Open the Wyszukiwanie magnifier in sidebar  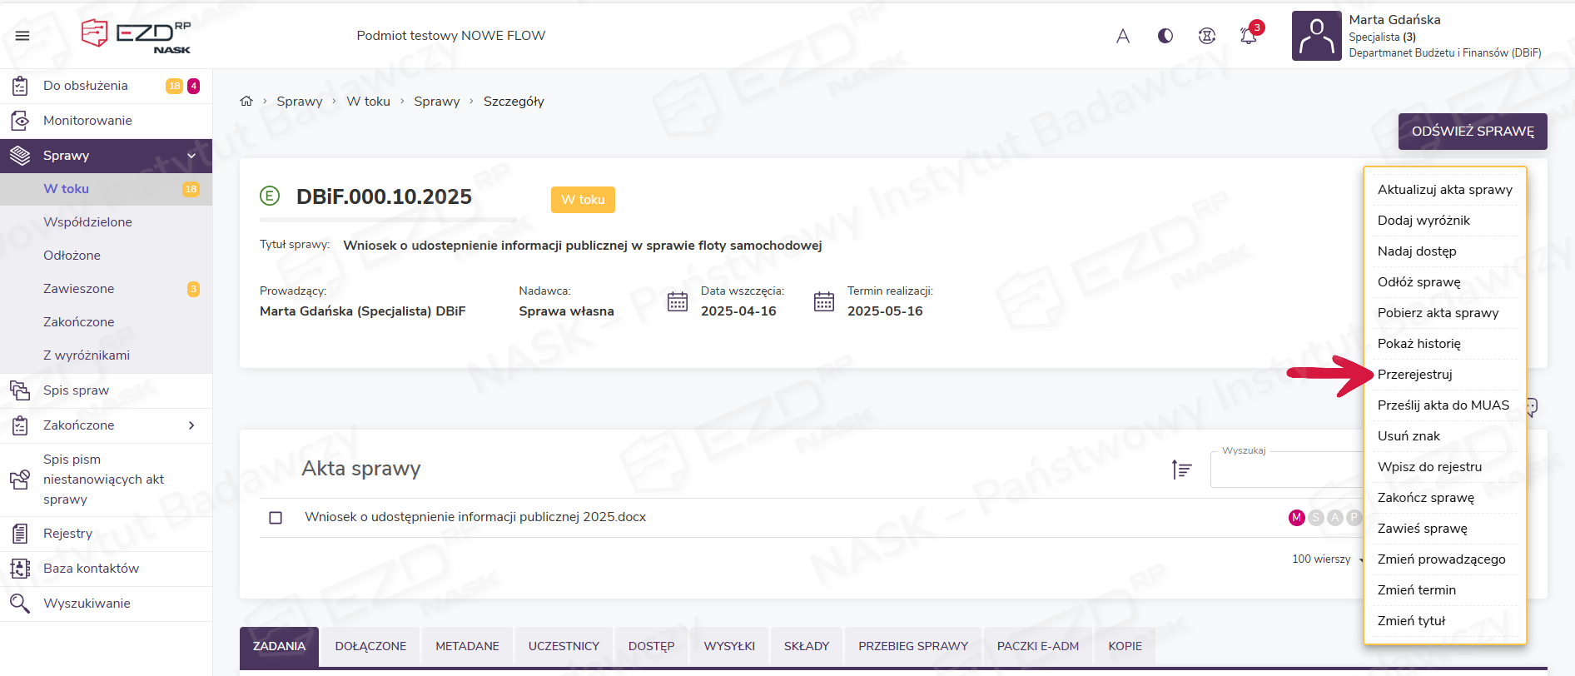pyautogui.click(x=20, y=604)
